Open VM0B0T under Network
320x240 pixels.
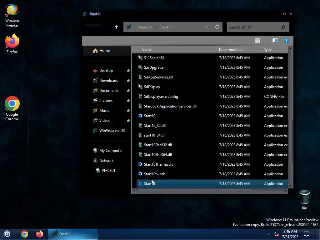[108, 171]
